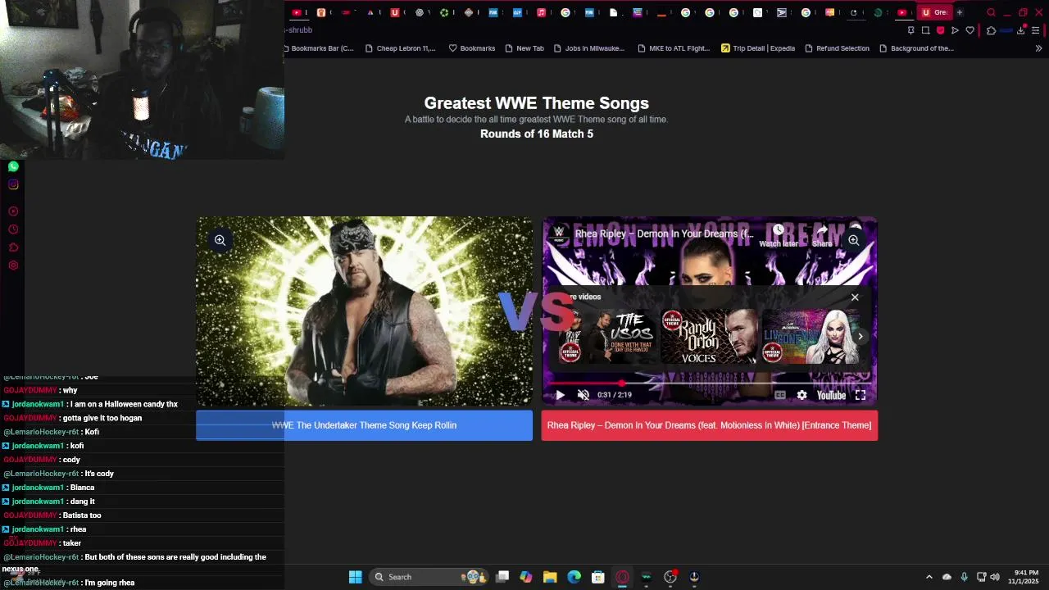Click chat message 'I'm going rhea'

pos(109,583)
